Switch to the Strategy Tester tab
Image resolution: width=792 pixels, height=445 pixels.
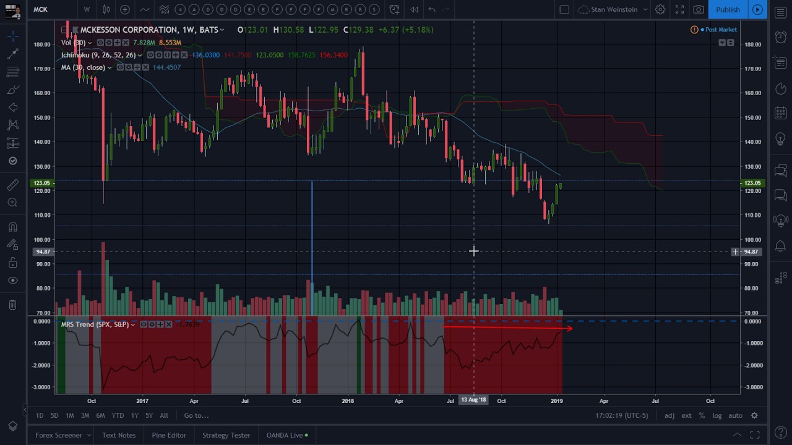click(226, 435)
